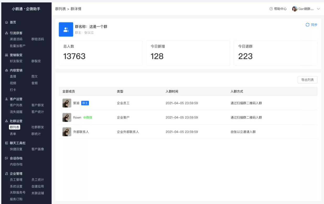Viewport: 324px width, 204px height.
Task: Open 帮助中心 link
Action: pyautogui.click(x=280, y=9)
